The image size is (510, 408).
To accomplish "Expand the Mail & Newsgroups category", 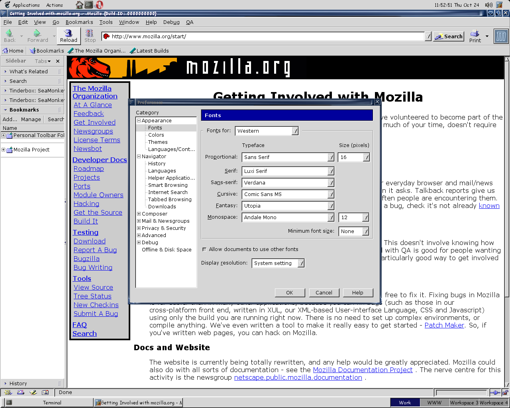I will (139, 221).
